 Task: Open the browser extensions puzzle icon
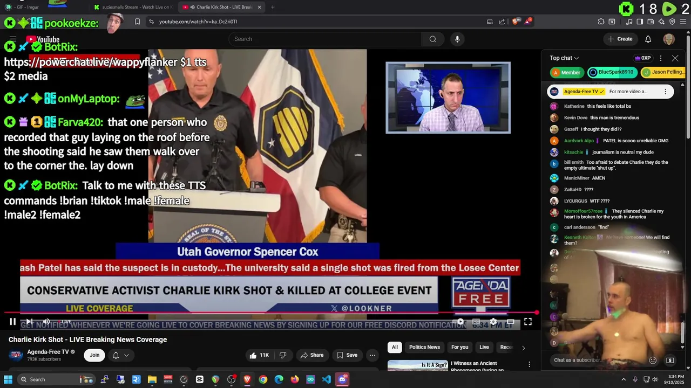point(601,22)
